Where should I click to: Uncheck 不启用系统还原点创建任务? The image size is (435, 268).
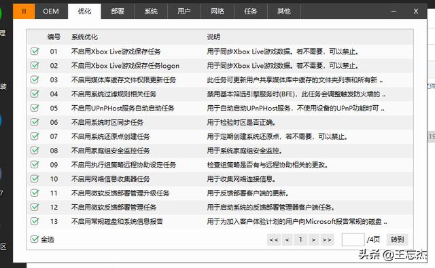click(x=35, y=136)
